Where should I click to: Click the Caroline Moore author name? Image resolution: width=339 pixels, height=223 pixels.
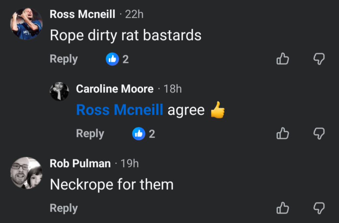click(x=115, y=89)
